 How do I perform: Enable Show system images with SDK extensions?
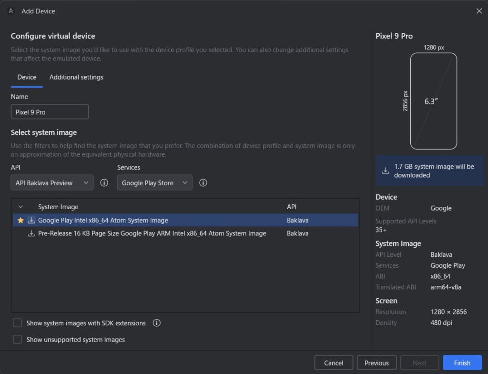click(17, 323)
